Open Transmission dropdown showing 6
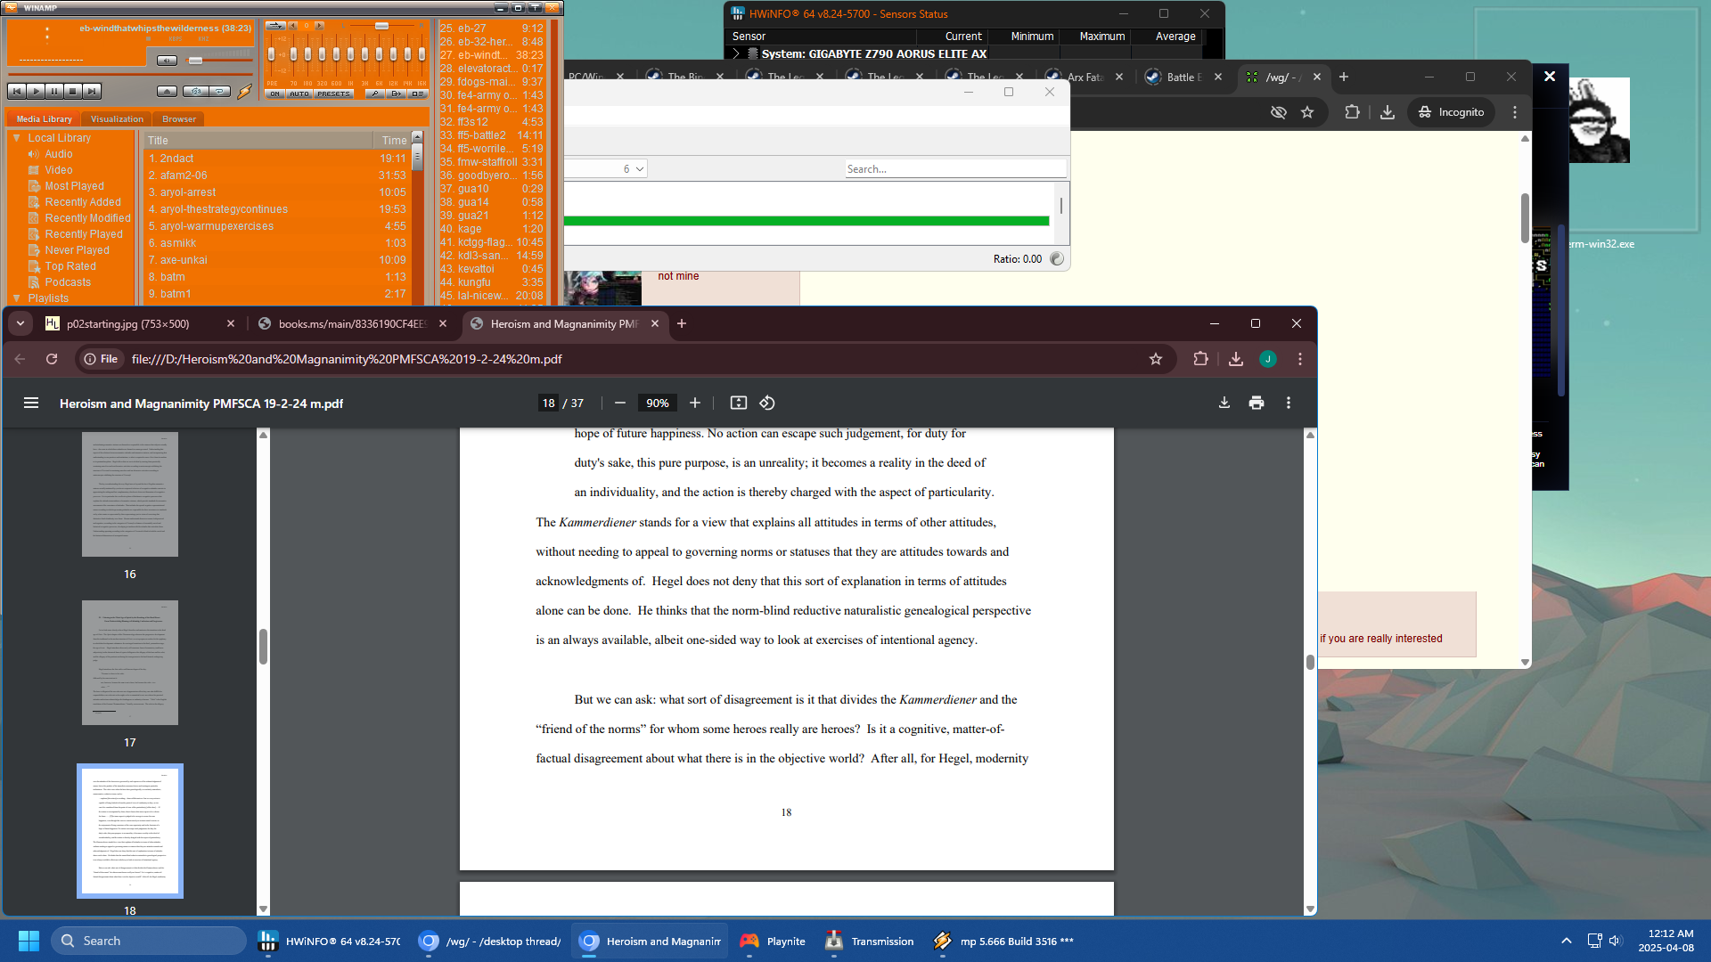The width and height of the screenshot is (1711, 962). [606, 169]
